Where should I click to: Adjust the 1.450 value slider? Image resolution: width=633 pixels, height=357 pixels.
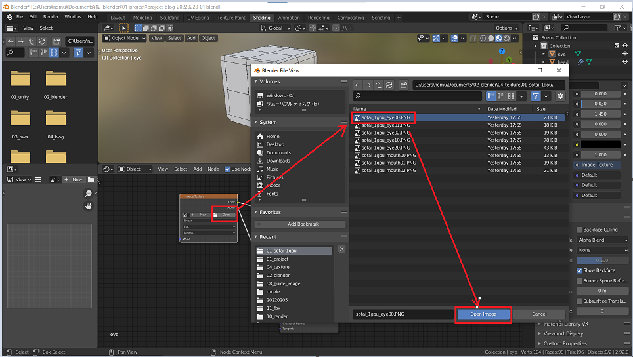601,114
